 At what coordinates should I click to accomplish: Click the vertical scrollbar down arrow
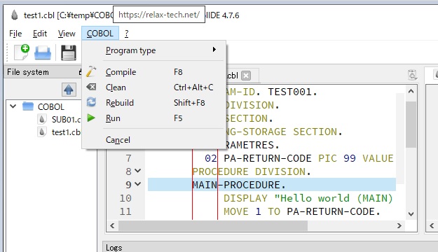pyautogui.click(x=411, y=214)
